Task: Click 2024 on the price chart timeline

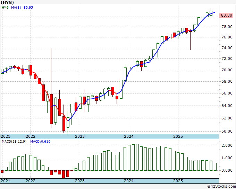Action: click(129, 136)
